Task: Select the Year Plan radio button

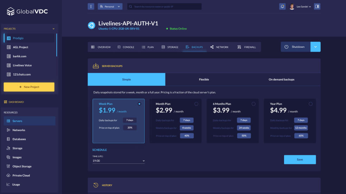Action: tap(310, 104)
